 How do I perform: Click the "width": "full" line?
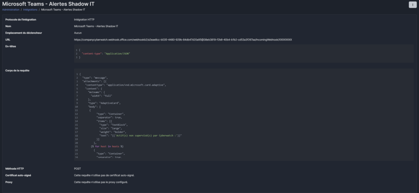(101, 96)
